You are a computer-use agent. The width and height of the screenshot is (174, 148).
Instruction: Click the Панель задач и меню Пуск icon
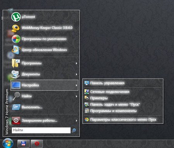pyautogui.click(x=87, y=104)
